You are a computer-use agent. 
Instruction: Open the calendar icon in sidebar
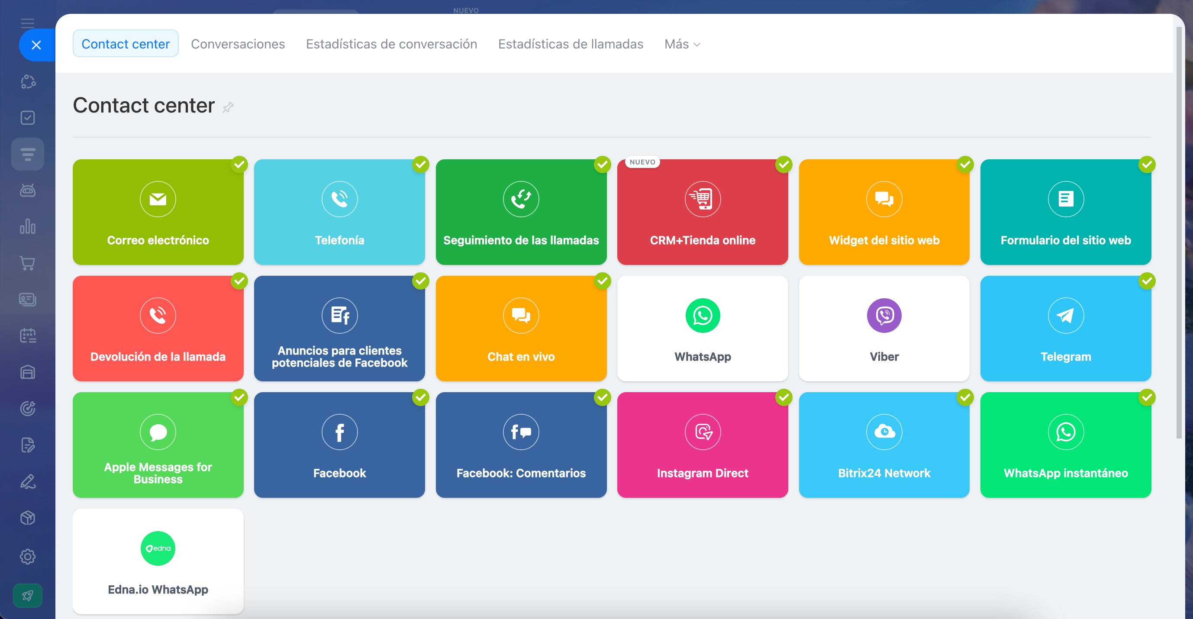(28, 335)
